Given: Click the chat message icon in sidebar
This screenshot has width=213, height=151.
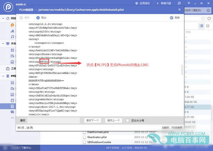Looking at the screenshot, I should click(12, 112).
